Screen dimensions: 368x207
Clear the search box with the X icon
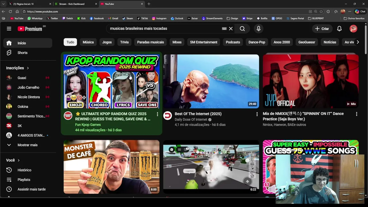coord(231,28)
